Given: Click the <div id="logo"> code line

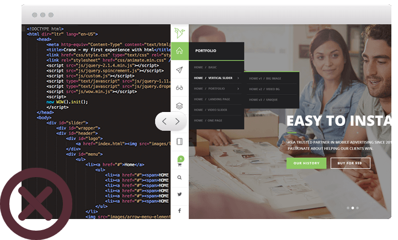Looking at the screenshot, I should 84,138.
